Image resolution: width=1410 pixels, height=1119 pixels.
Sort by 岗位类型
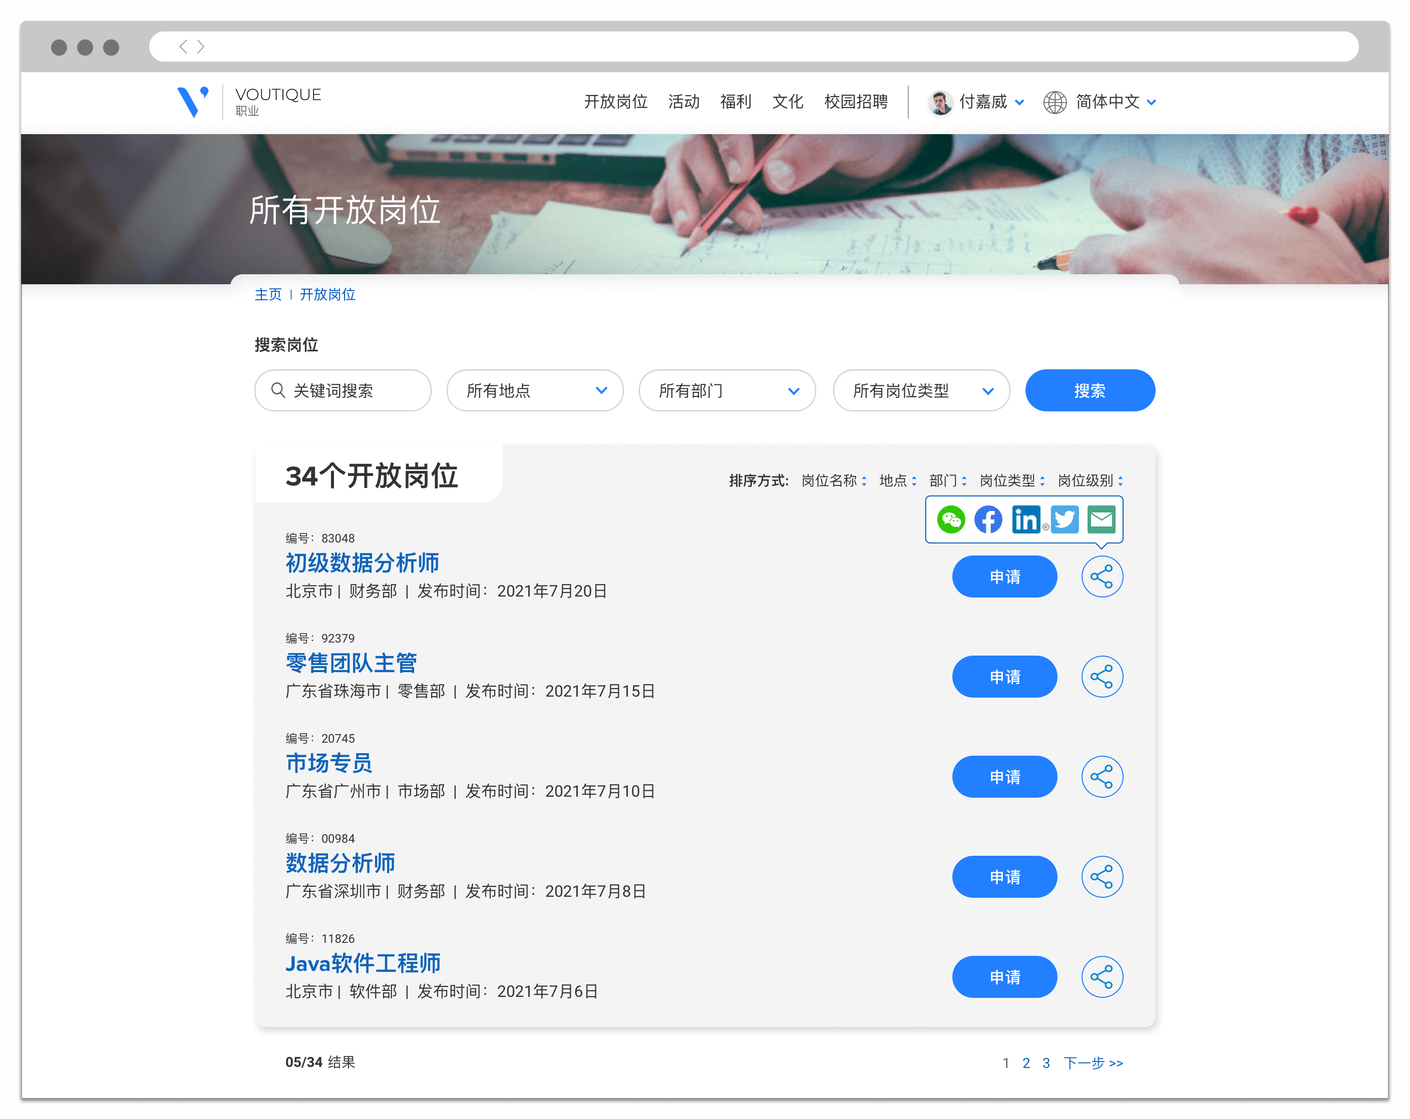pos(1012,481)
